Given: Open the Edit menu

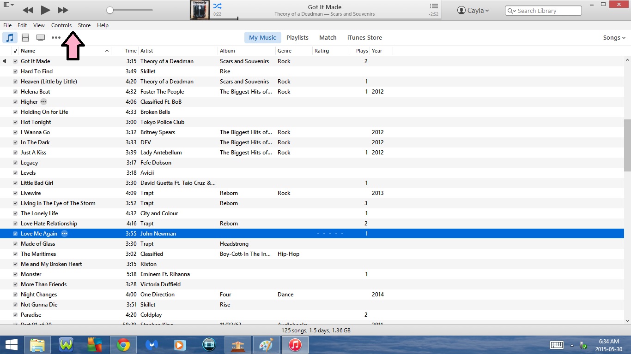Looking at the screenshot, I should 22,25.
